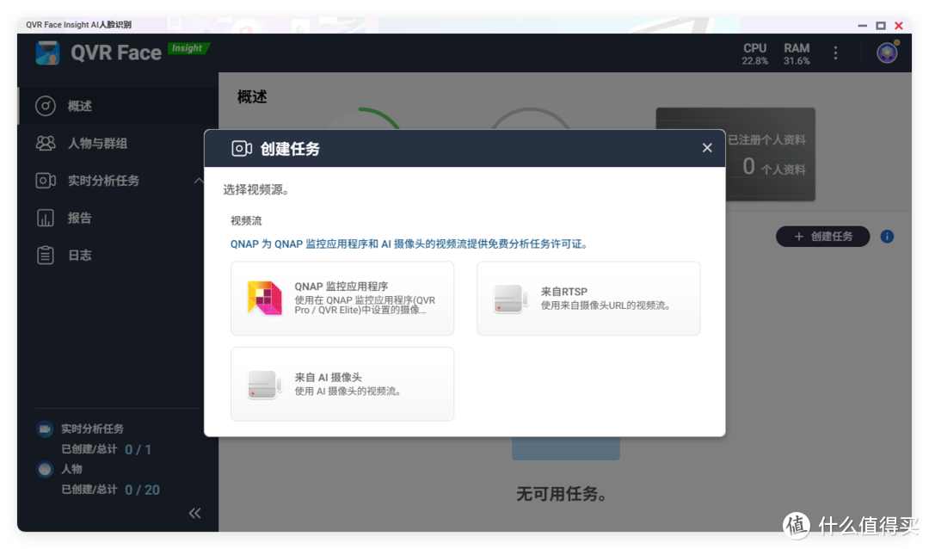
Task: Select the 来自 AI 摄像头 source card
Action: point(342,384)
